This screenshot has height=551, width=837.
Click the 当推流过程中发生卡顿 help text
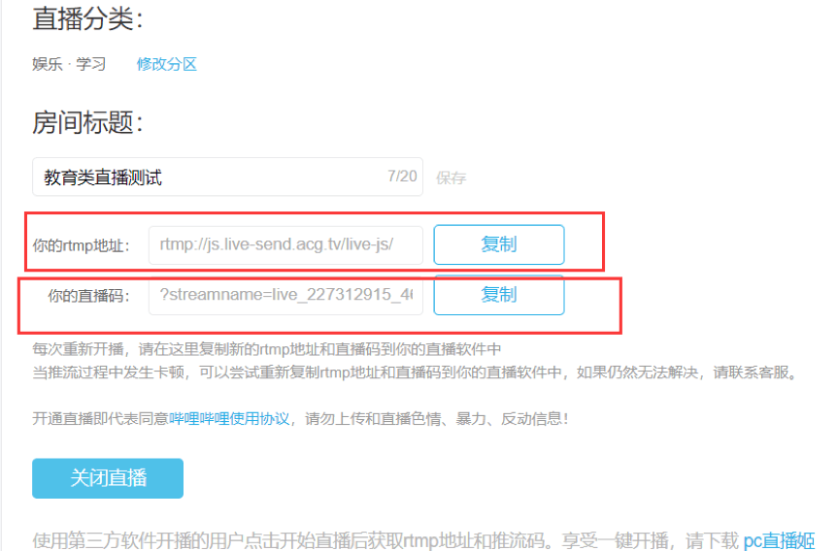click(415, 373)
